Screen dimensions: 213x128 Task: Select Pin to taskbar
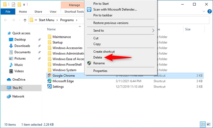103,15
